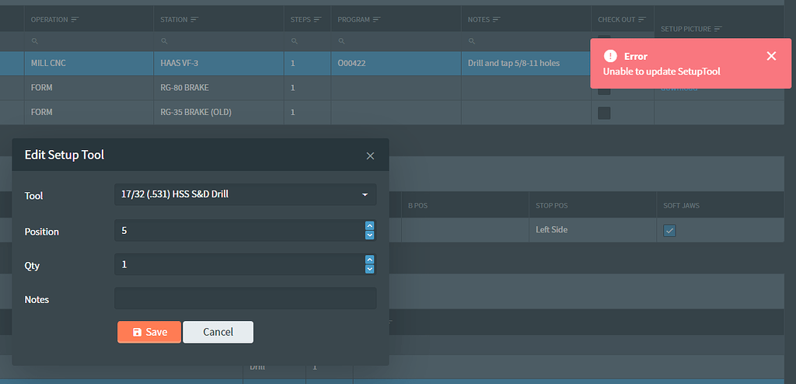The image size is (796, 384).
Task: Click the search field under Operation column
Action: point(89,41)
